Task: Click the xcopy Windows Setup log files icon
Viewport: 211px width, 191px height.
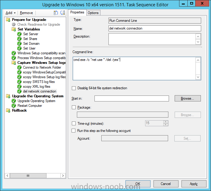Action: click(19, 77)
